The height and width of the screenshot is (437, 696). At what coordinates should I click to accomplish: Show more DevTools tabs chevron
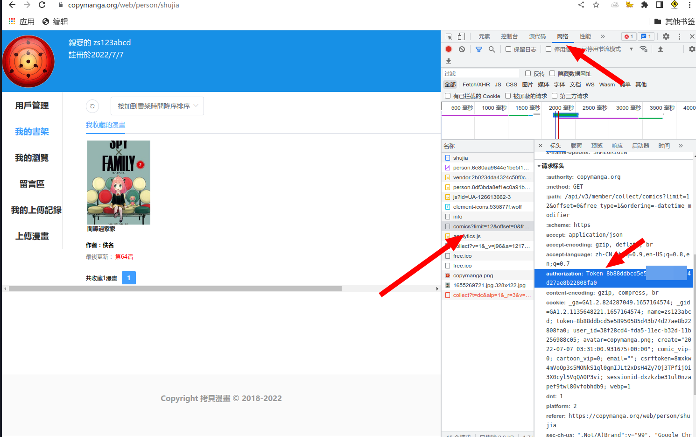603,36
